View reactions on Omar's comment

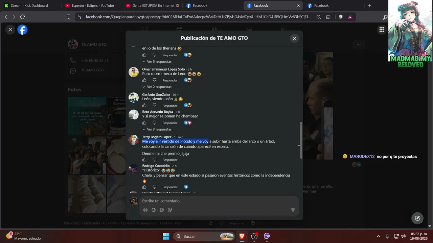[188, 80]
